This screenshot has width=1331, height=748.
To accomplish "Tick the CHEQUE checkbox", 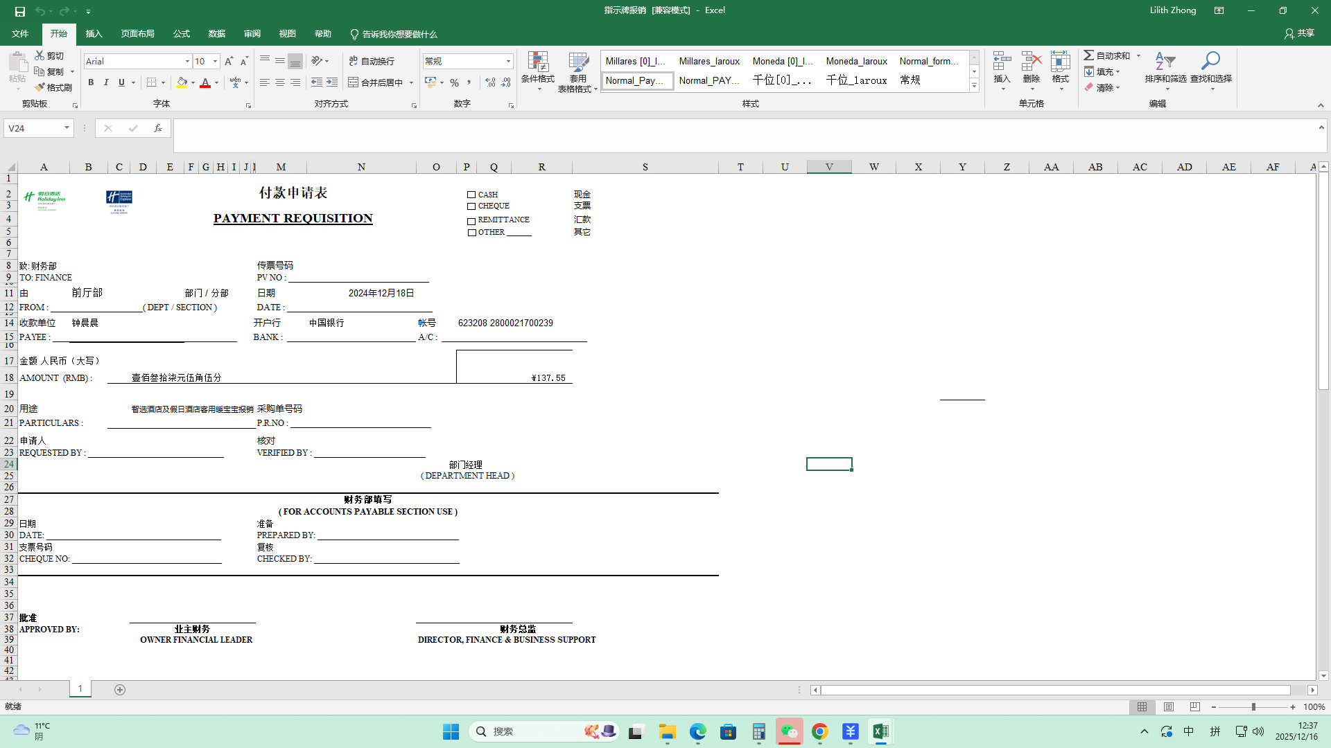I will 471,206.
